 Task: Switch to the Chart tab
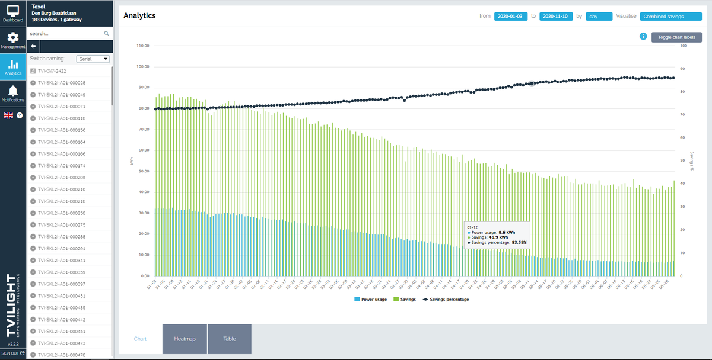tap(140, 339)
